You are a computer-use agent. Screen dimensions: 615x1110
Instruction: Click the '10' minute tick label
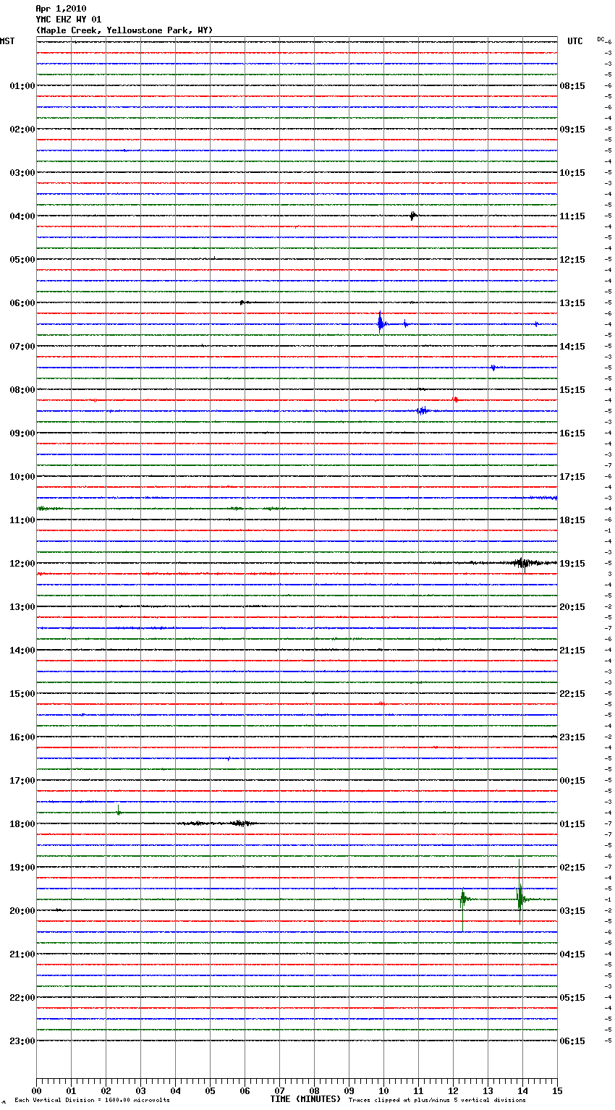point(383,1091)
